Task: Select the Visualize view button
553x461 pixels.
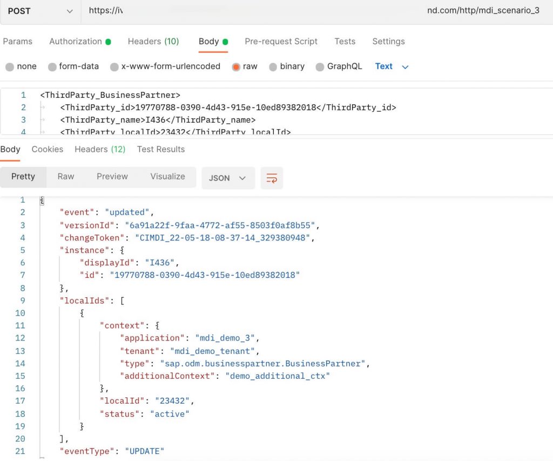Action: tap(167, 177)
